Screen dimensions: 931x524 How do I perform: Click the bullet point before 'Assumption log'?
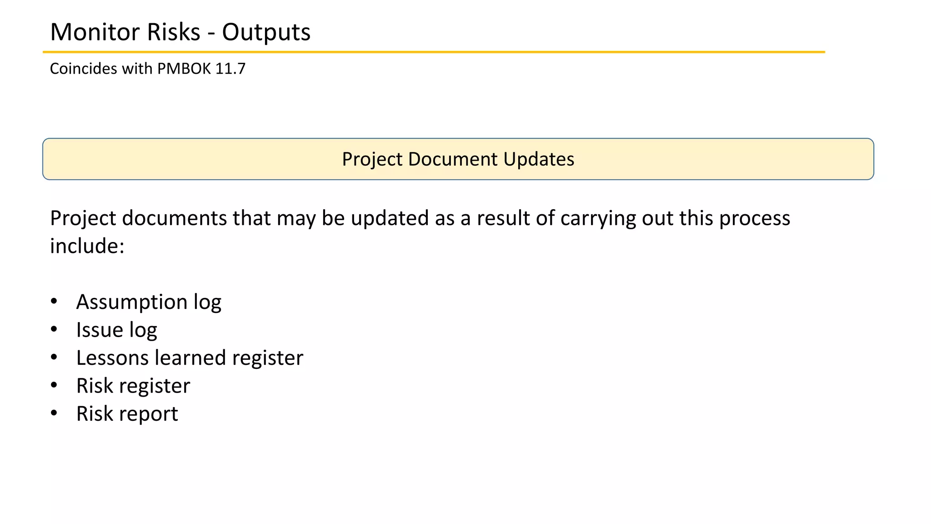[54, 301]
